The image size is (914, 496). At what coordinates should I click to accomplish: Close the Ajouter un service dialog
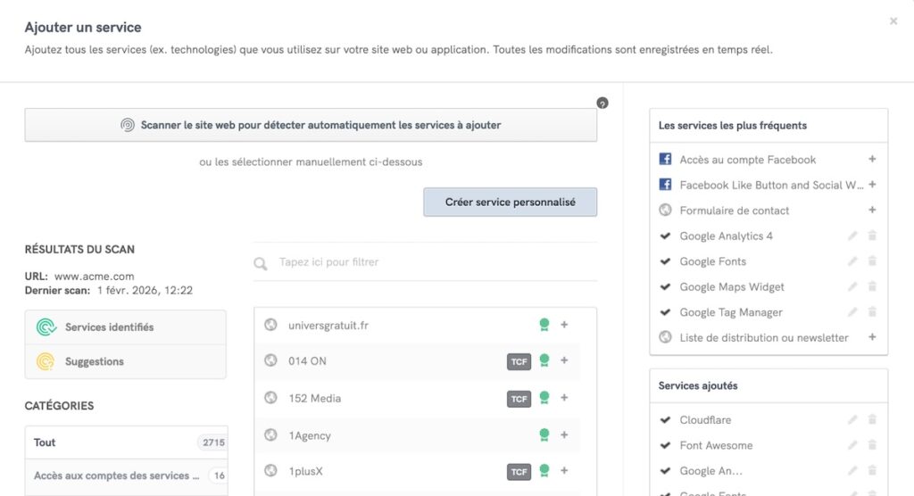(x=893, y=21)
